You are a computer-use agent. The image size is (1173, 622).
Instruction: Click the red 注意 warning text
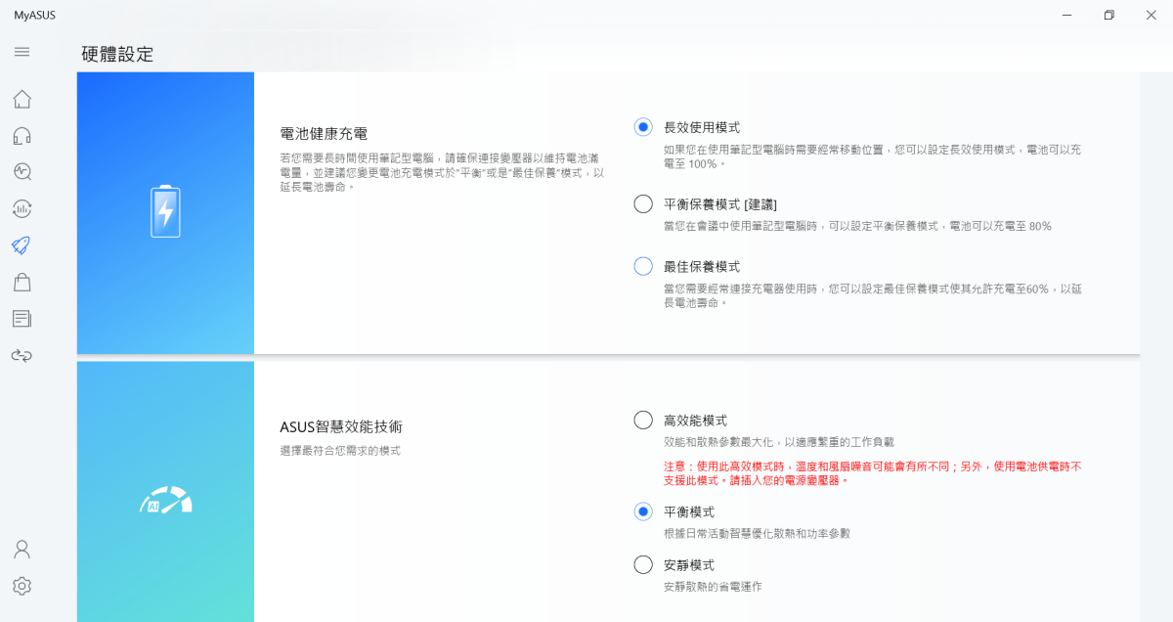(x=873, y=473)
